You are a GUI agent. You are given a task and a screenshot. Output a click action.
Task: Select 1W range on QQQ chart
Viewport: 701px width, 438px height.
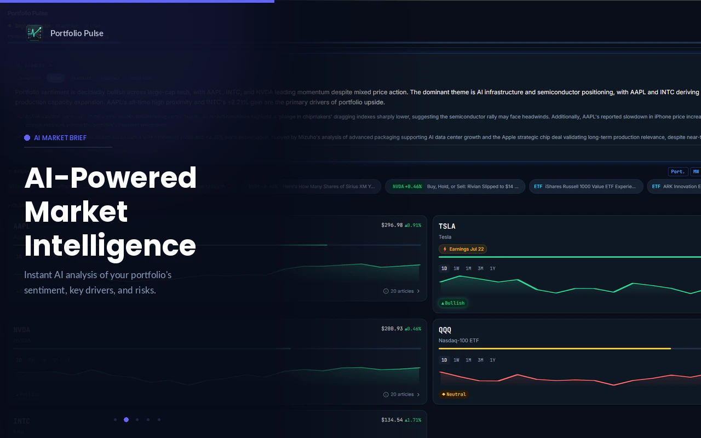456,360
